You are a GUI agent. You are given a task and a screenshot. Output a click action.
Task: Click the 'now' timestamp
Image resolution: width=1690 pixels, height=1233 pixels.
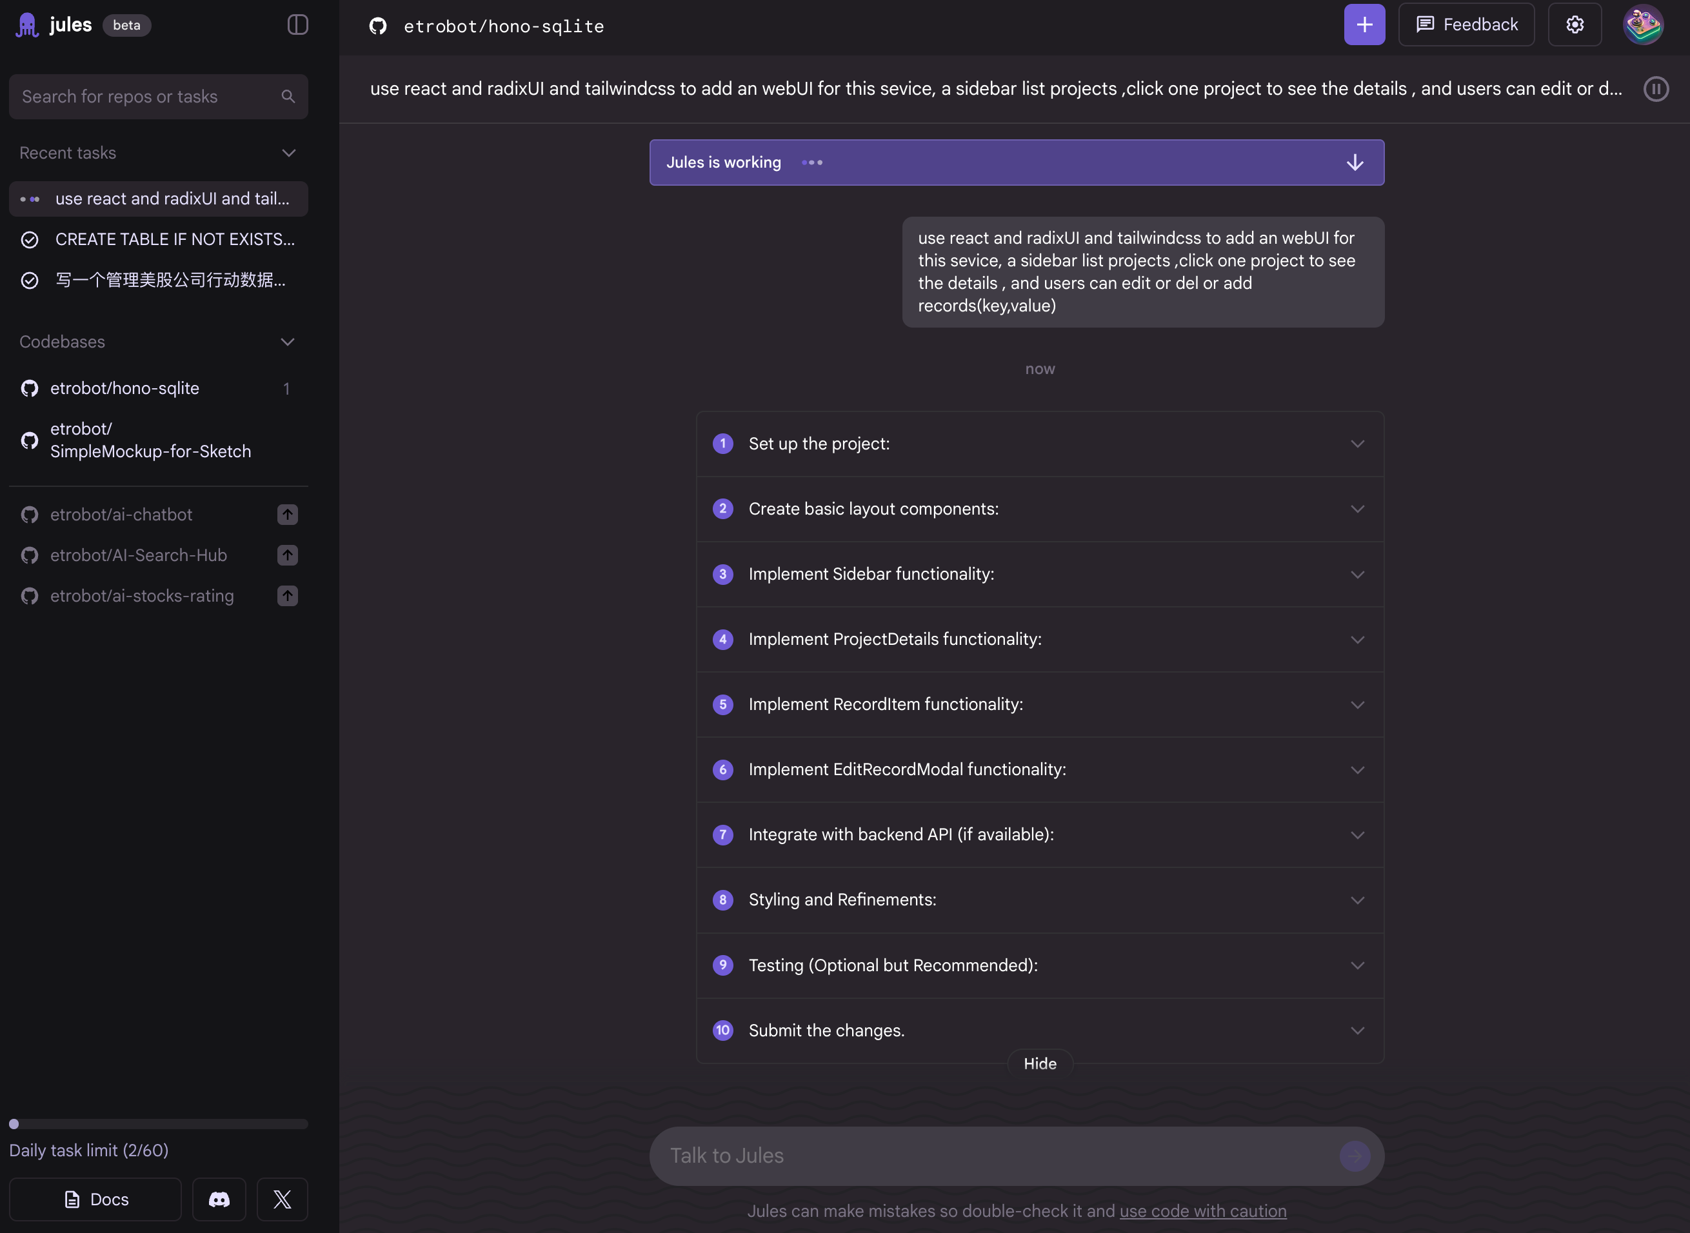(1040, 369)
